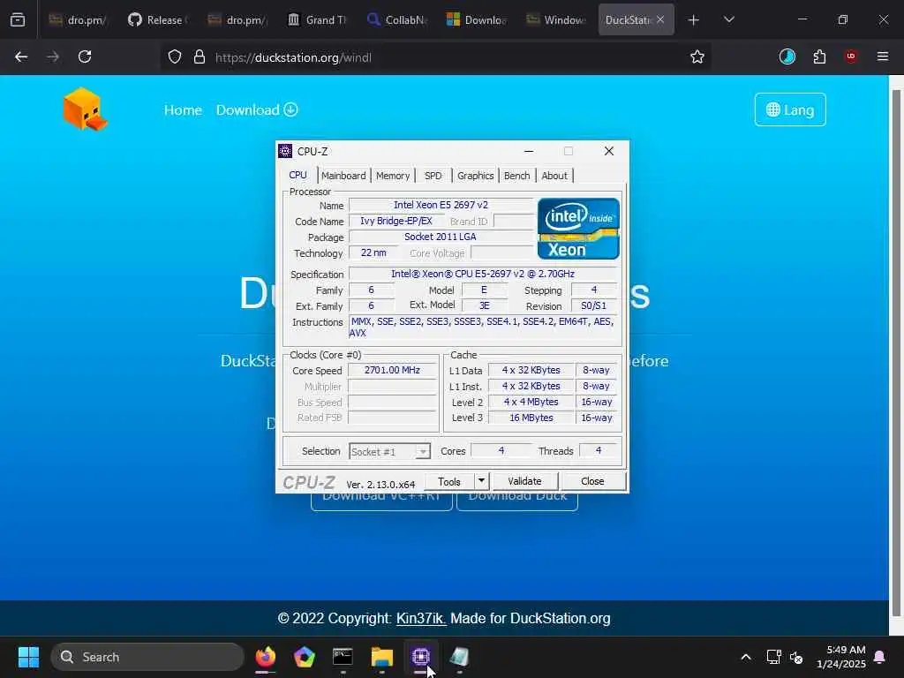Click the page vertical scrollbar

[896, 351]
